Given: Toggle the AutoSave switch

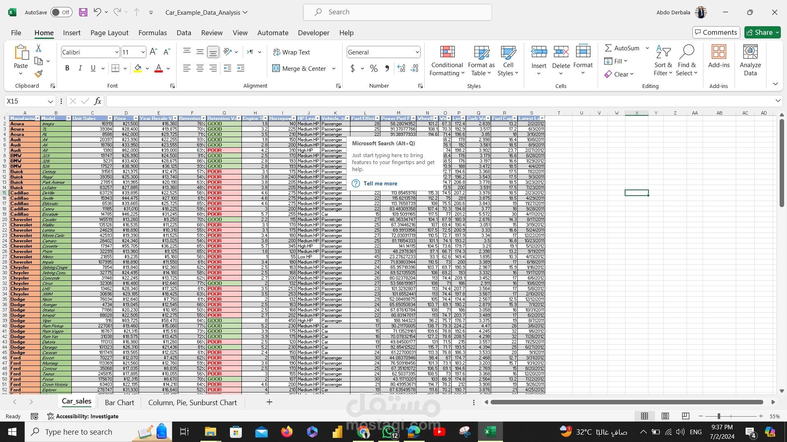Looking at the screenshot, I should tap(61, 12).
